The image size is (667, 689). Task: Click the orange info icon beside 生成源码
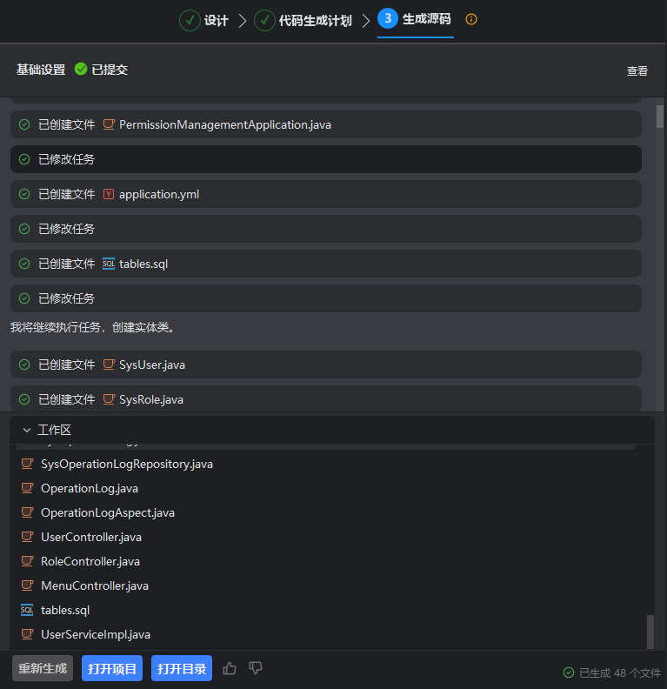471,19
